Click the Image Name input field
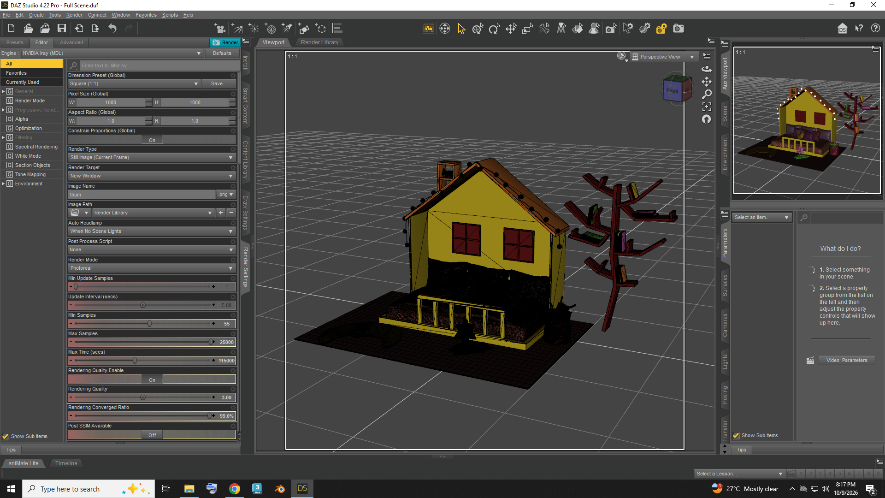The height and width of the screenshot is (498, 885). click(x=142, y=195)
